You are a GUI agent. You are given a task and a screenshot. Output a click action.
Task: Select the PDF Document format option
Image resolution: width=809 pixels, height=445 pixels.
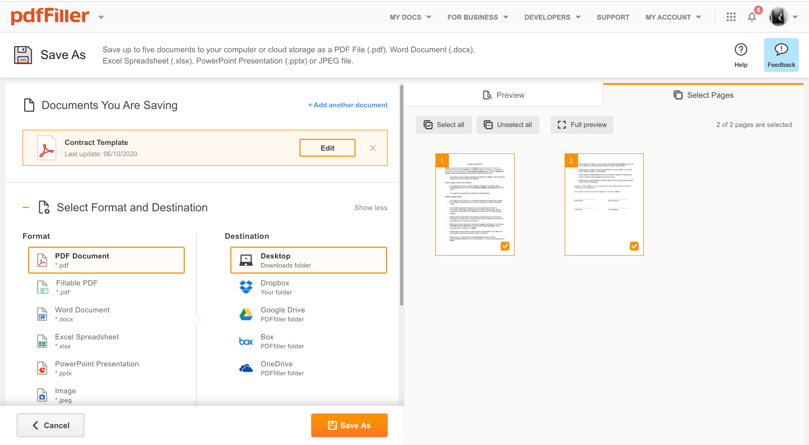tap(106, 260)
